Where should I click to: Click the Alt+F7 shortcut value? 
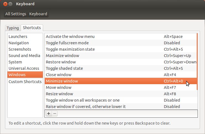pyautogui.click(x=170, y=87)
